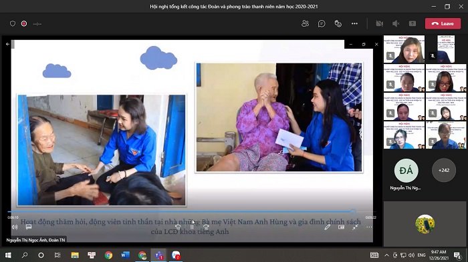The height and width of the screenshot is (262, 468).
Task: Open Microsoft Word from taskbar
Action: tap(126, 255)
